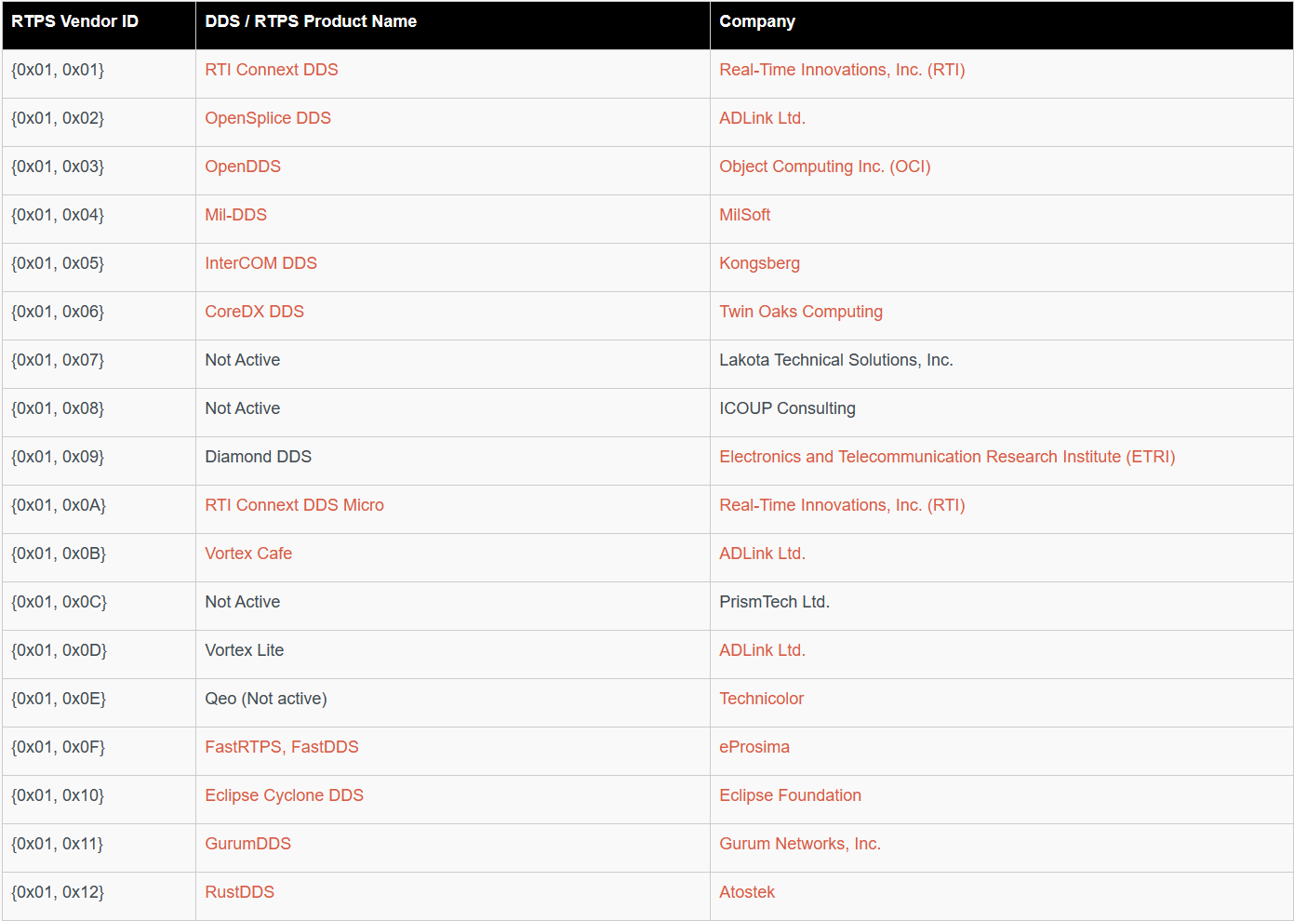This screenshot has height=921, width=1294.
Task: Follow the RustDDS link
Action: pyautogui.click(x=239, y=892)
